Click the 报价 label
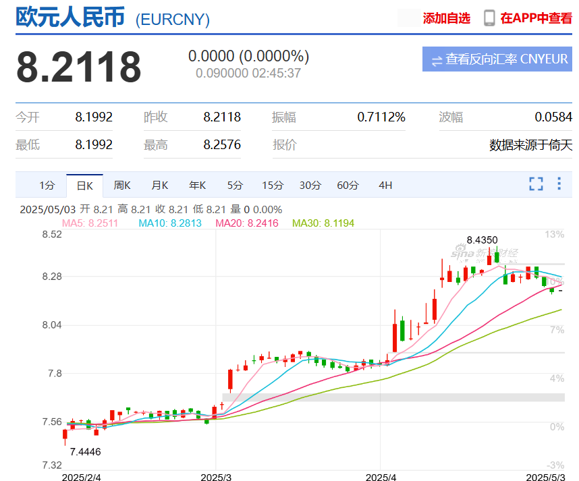Screen dimensions: 579x481 coord(284,145)
